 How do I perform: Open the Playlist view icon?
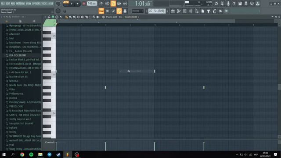(173, 11)
